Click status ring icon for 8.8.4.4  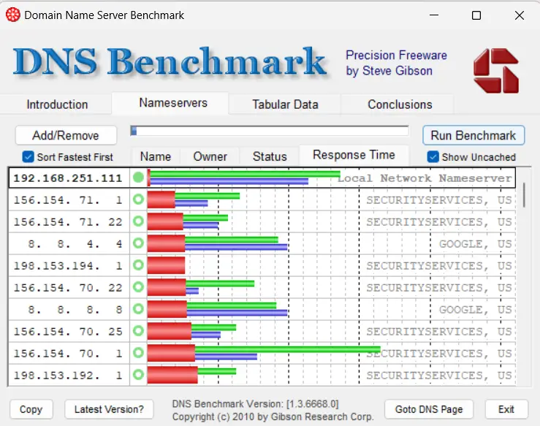click(138, 243)
